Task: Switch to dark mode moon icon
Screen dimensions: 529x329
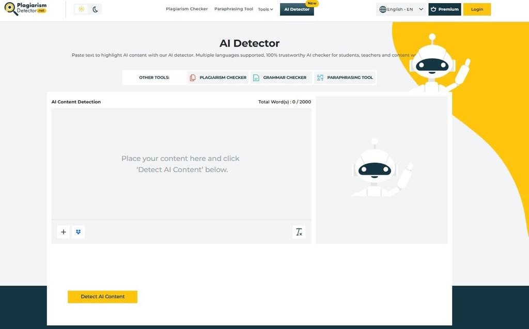Action: tap(95, 9)
